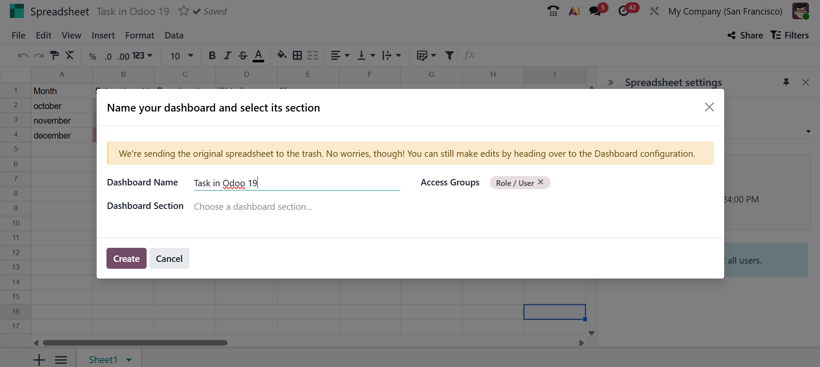Pin the Spreadsheet settings panel
The width and height of the screenshot is (820, 367).
coord(786,82)
